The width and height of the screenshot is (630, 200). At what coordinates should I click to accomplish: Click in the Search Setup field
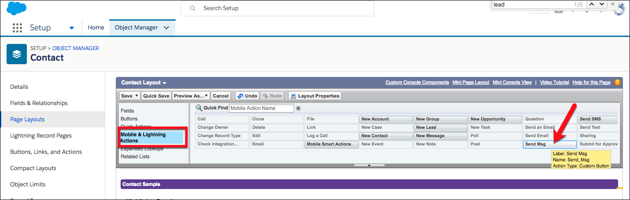click(x=277, y=8)
